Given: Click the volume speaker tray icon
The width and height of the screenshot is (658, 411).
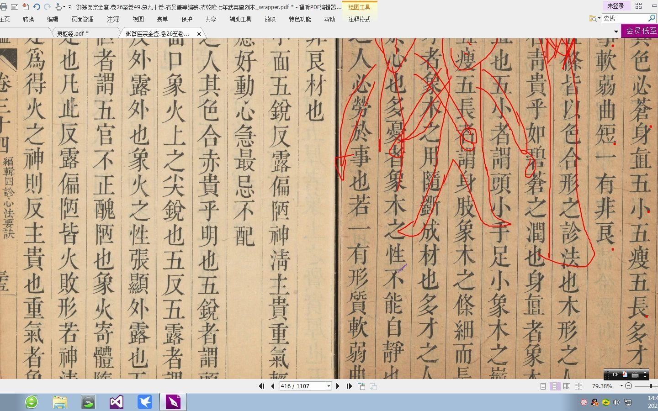Looking at the screenshot, I should click(616, 402).
